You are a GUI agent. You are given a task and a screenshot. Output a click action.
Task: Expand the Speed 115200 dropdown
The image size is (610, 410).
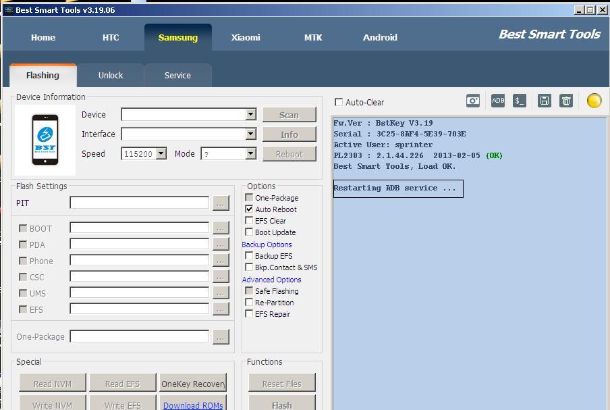coord(161,154)
